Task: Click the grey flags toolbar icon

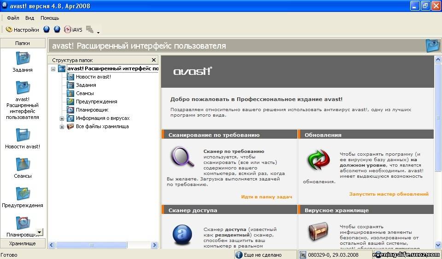Action: pos(90,29)
